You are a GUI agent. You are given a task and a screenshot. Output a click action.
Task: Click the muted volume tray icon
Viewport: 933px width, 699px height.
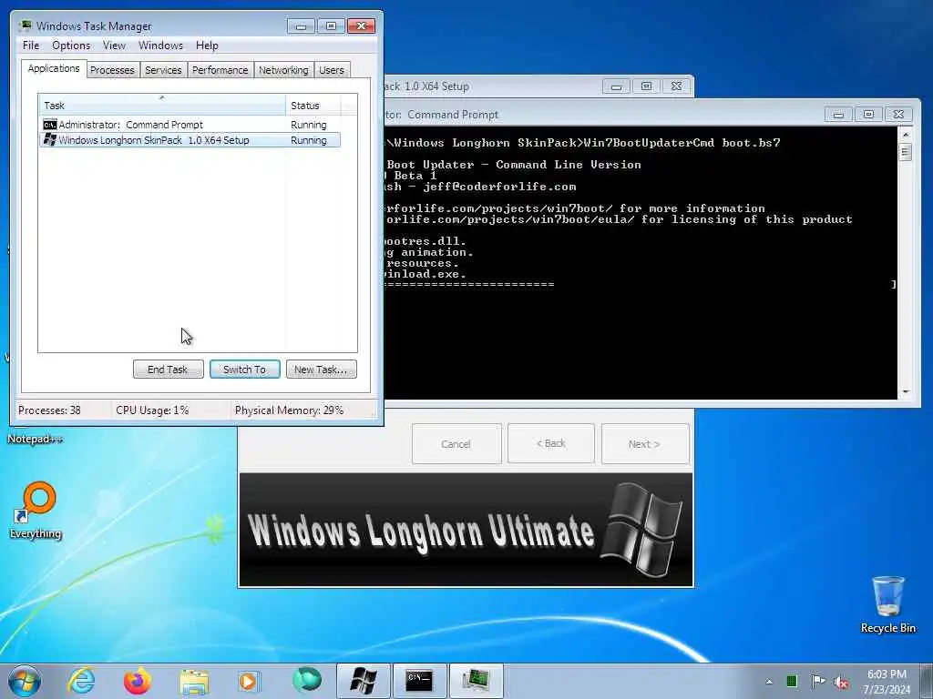coord(841,683)
